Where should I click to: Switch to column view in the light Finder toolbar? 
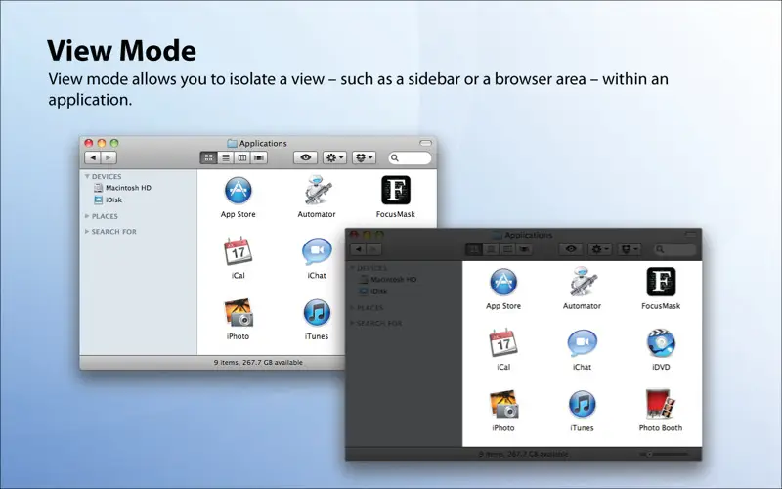pos(241,157)
